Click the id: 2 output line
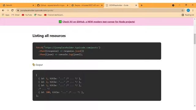 60,82
